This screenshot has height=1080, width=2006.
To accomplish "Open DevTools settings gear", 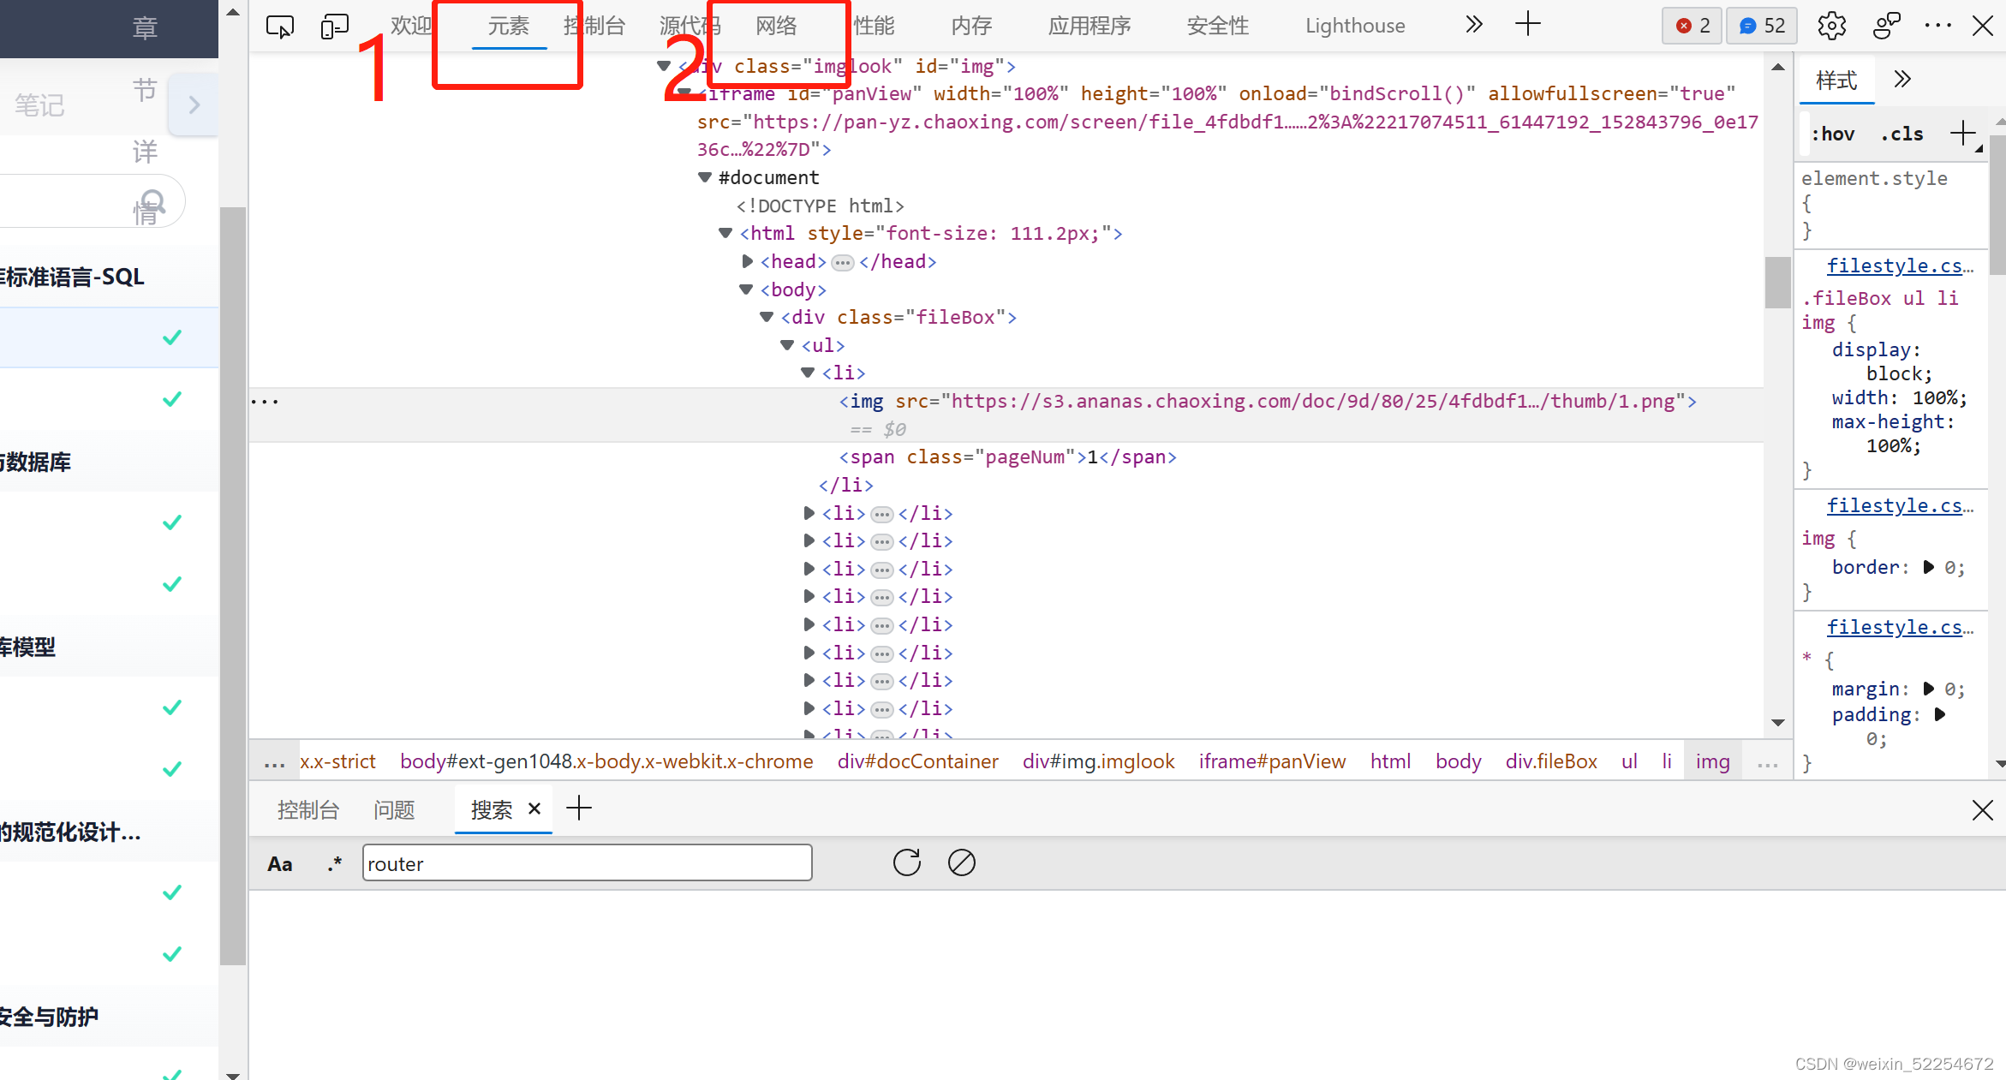I will click(1831, 26).
